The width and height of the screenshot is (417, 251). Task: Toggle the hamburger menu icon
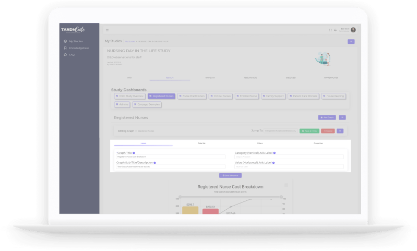click(x=107, y=30)
